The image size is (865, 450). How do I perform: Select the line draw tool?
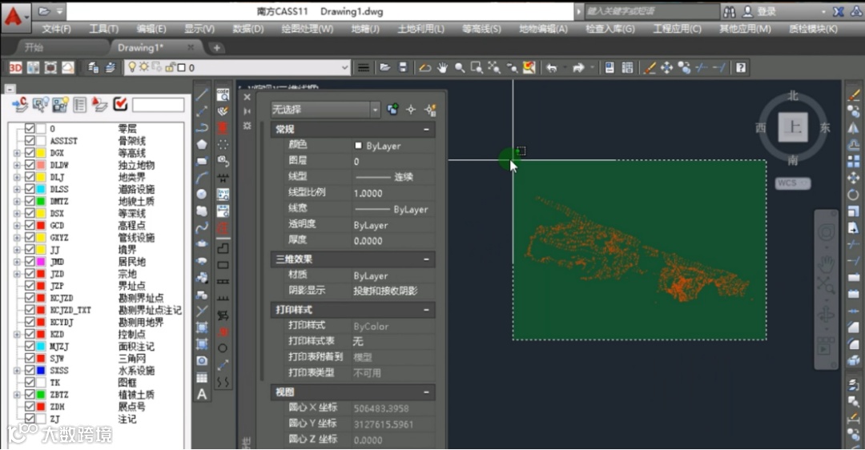coord(202,94)
